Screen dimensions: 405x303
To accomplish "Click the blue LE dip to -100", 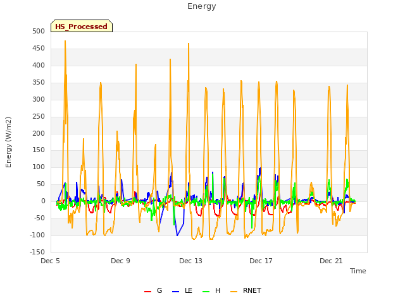I will tap(177, 235).
